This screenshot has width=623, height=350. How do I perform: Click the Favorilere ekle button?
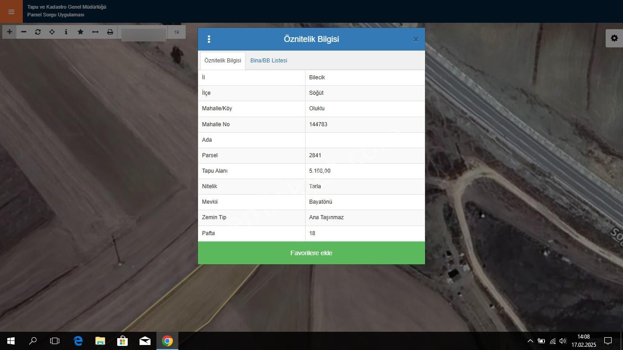coord(311,253)
